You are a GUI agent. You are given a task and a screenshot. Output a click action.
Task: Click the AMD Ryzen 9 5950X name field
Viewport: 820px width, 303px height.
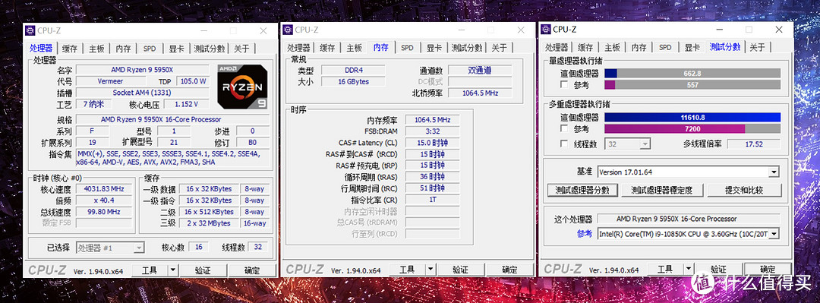142,70
